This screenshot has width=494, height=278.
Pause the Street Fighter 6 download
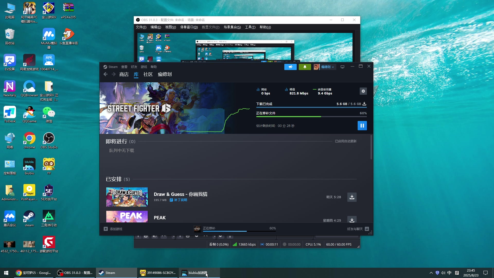pos(362,126)
